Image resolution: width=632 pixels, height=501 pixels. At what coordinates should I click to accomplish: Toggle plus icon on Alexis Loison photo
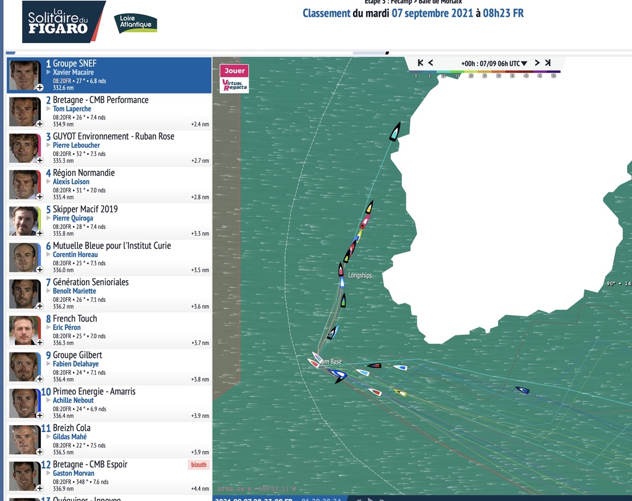coord(39,197)
